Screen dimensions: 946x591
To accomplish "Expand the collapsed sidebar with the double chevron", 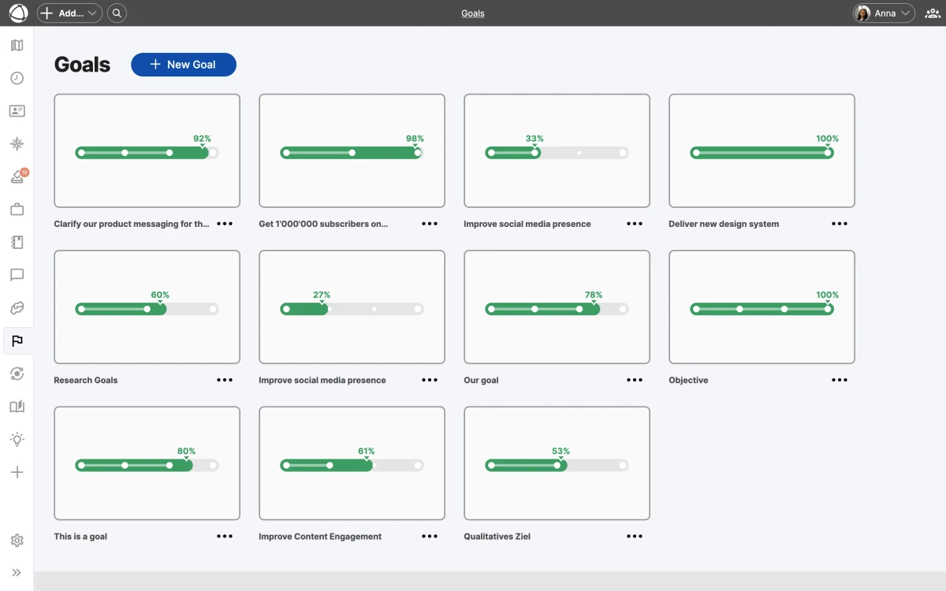I will click(x=17, y=572).
